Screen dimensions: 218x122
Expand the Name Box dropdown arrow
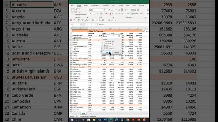80,25
